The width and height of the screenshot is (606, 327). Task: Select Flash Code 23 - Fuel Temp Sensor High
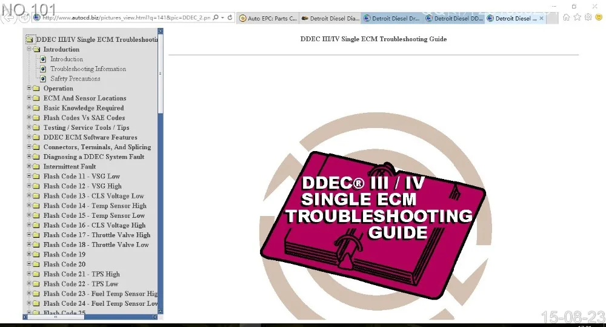point(101,294)
